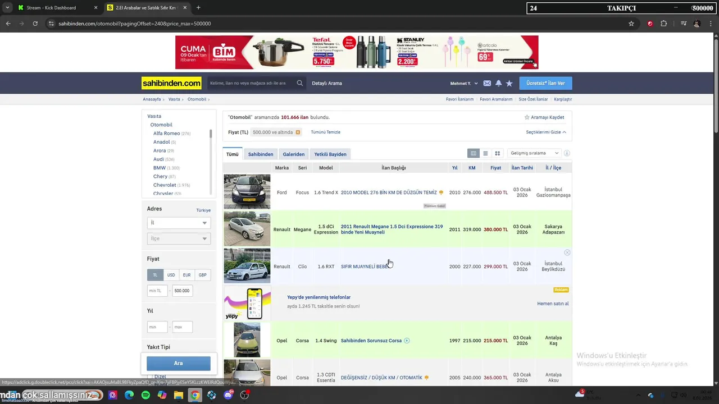The width and height of the screenshot is (719, 404).
Task: Click the max price field showing 500.000
Action: (x=183, y=291)
